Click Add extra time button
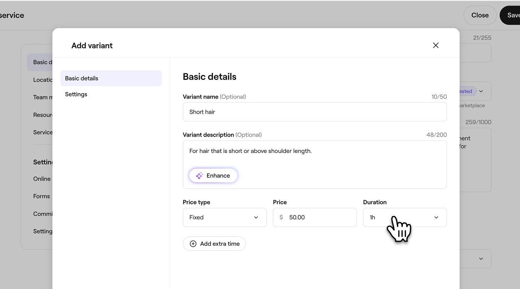Image resolution: width=520 pixels, height=289 pixels. [214, 244]
